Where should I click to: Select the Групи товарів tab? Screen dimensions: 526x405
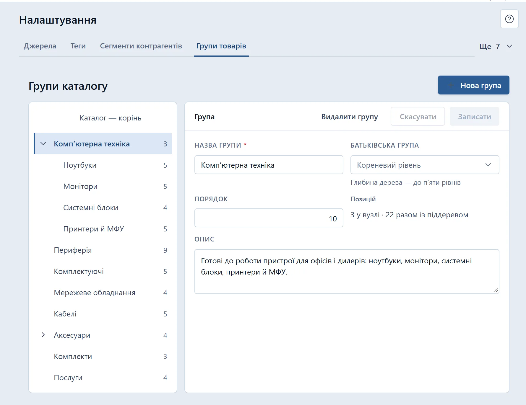point(221,46)
